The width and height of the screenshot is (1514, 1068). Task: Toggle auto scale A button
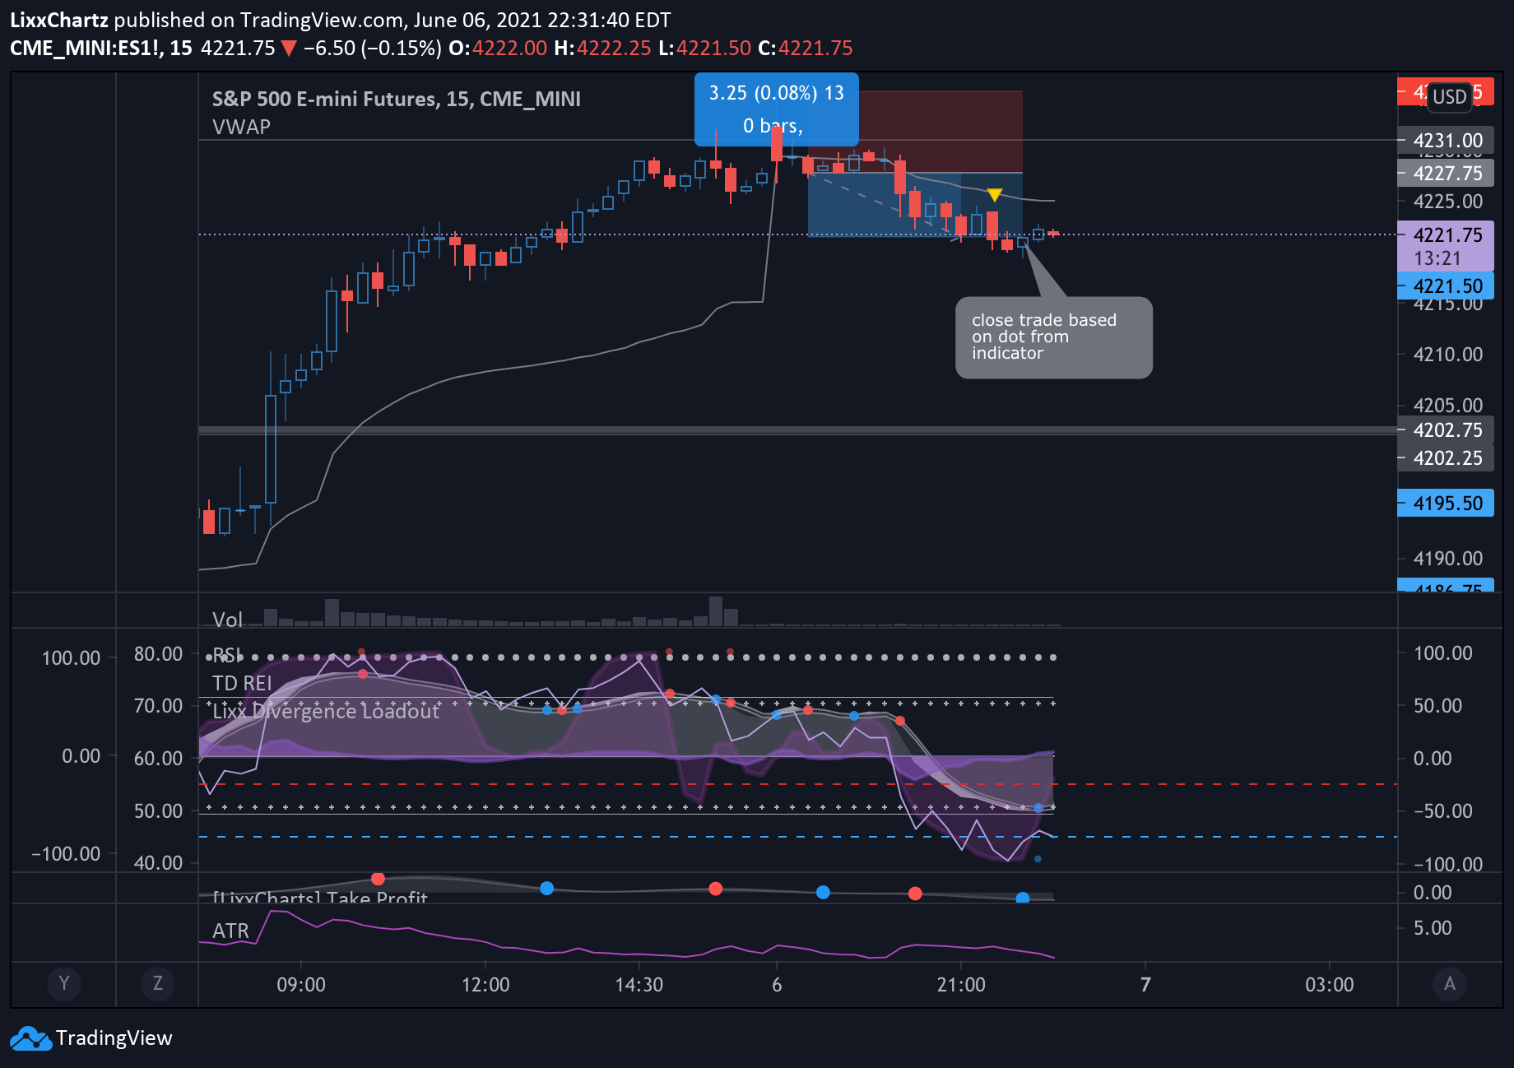tap(1450, 983)
